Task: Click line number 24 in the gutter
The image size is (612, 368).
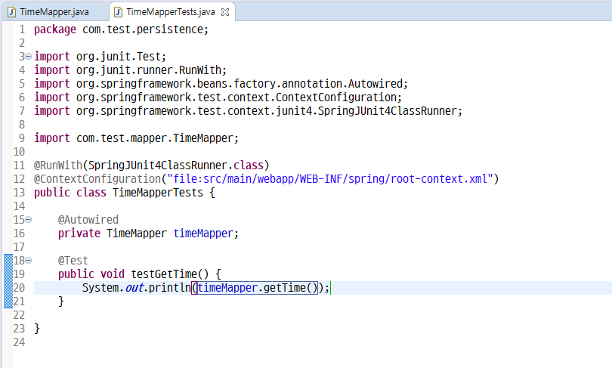Action: [x=19, y=342]
